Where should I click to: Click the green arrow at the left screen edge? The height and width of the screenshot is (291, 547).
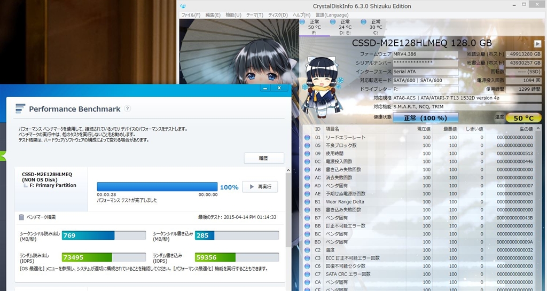pos(3,156)
